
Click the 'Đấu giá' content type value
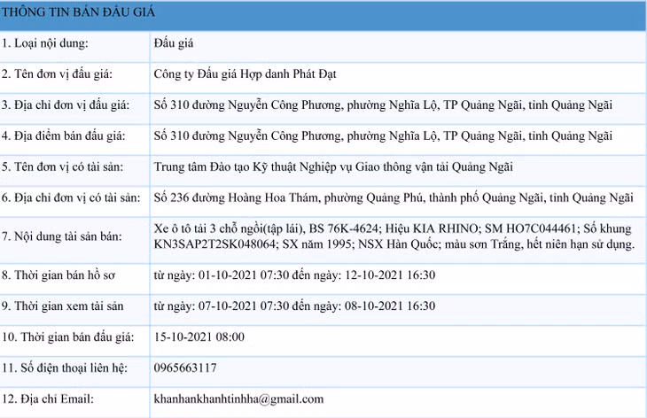[x=173, y=43]
